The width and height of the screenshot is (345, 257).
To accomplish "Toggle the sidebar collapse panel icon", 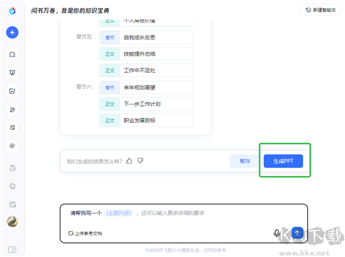I will point(12,250).
